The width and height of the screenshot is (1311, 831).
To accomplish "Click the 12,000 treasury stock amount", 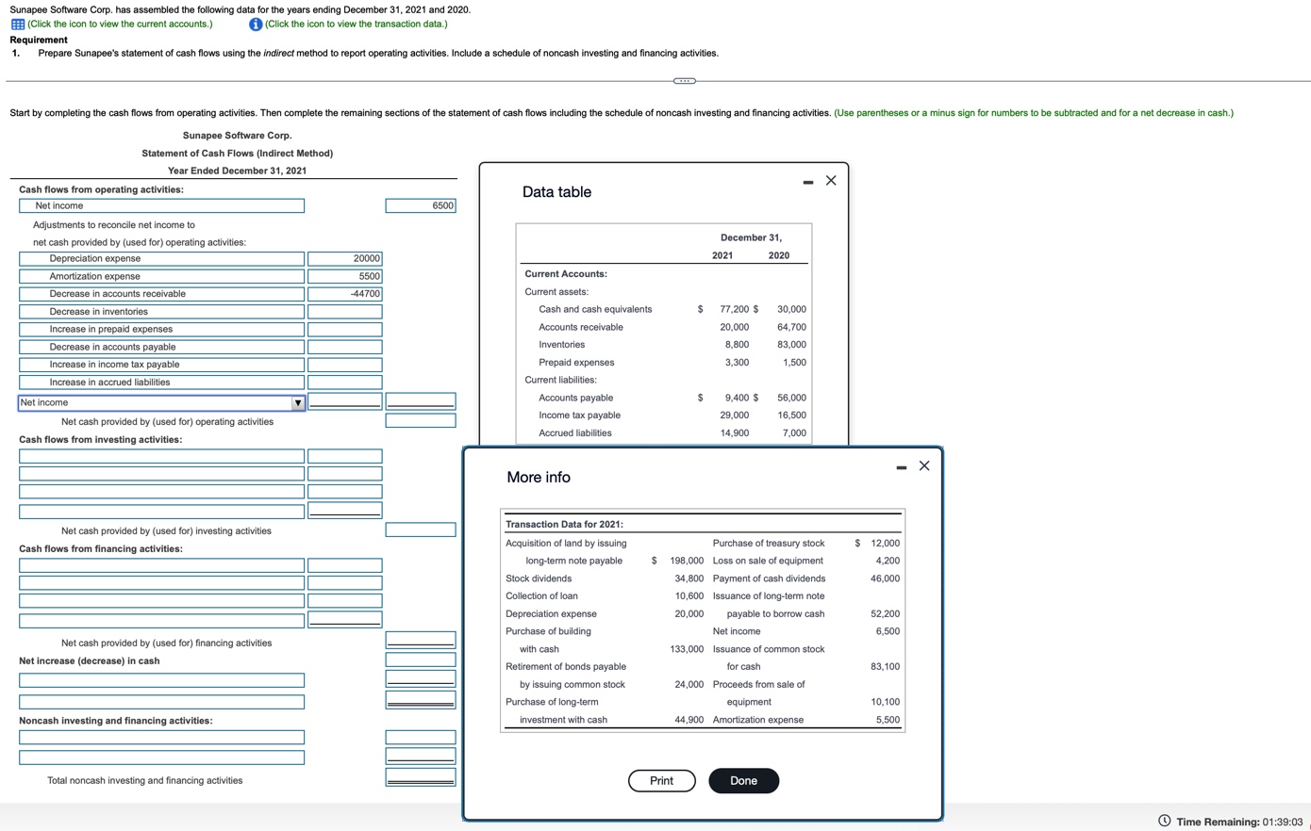I will click(886, 544).
